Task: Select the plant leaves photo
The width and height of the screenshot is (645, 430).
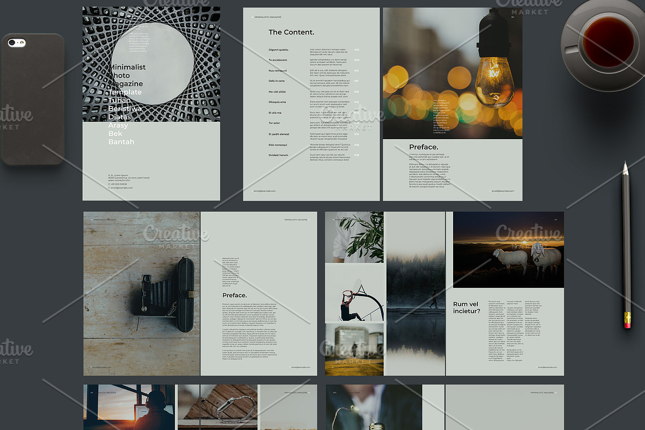Action: tap(355, 237)
